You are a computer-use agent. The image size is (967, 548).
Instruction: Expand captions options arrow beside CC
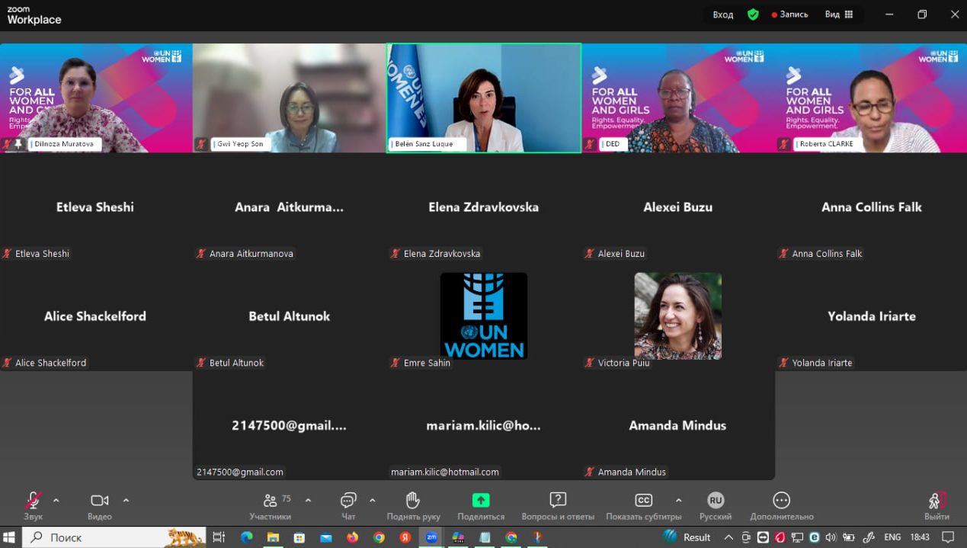pyautogui.click(x=678, y=500)
